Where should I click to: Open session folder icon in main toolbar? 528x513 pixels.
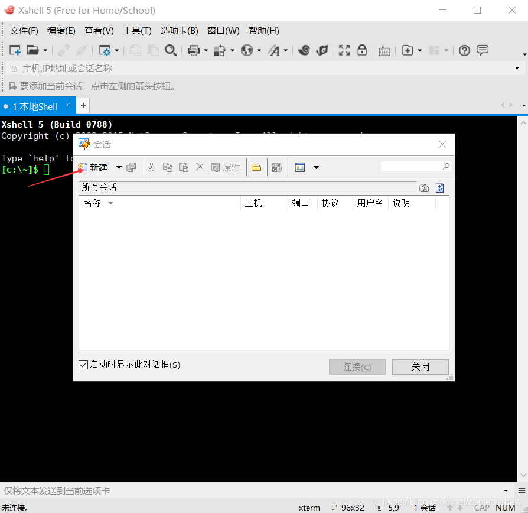click(x=33, y=51)
